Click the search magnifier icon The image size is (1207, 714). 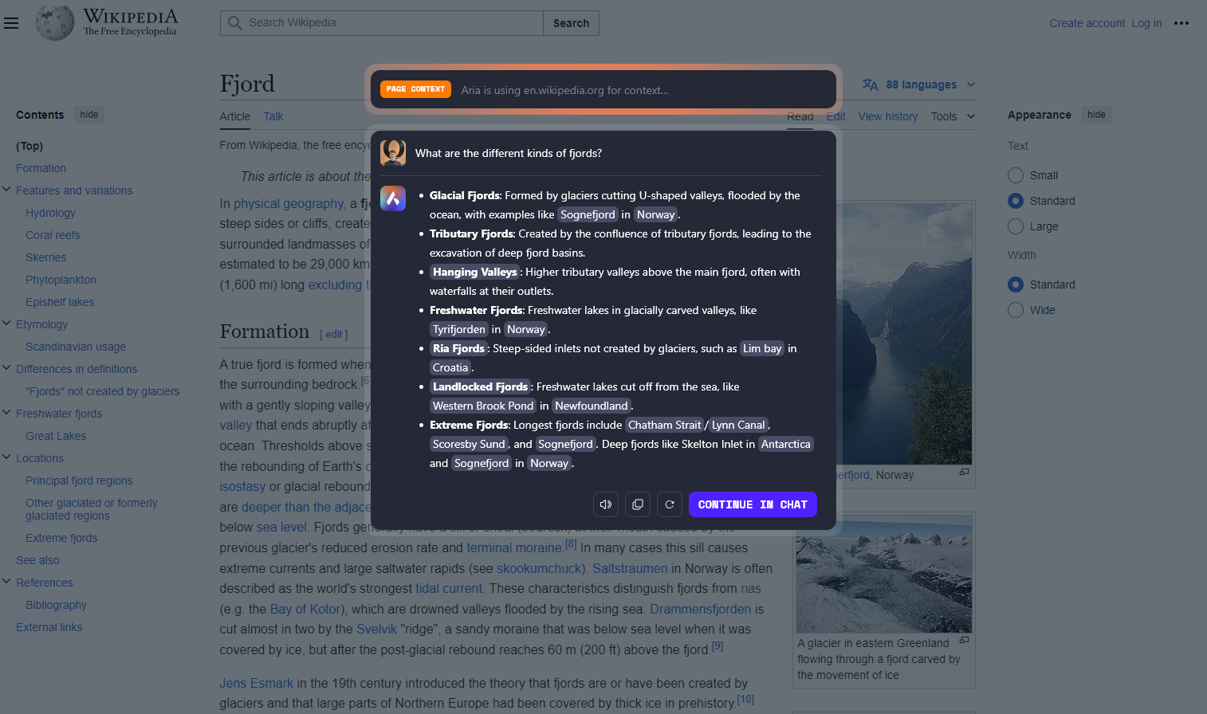pos(234,23)
